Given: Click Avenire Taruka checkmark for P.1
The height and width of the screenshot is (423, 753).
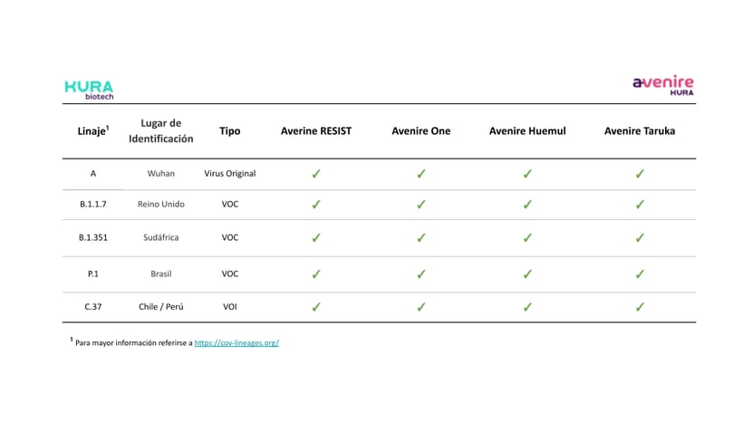Looking at the screenshot, I should (640, 274).
